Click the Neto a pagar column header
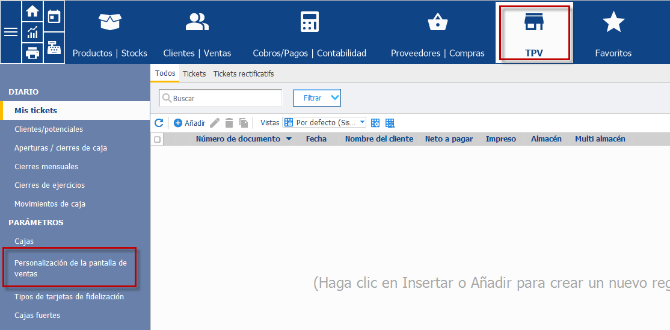The width and height of the screenshot is (670, 330). pos(449,139)
